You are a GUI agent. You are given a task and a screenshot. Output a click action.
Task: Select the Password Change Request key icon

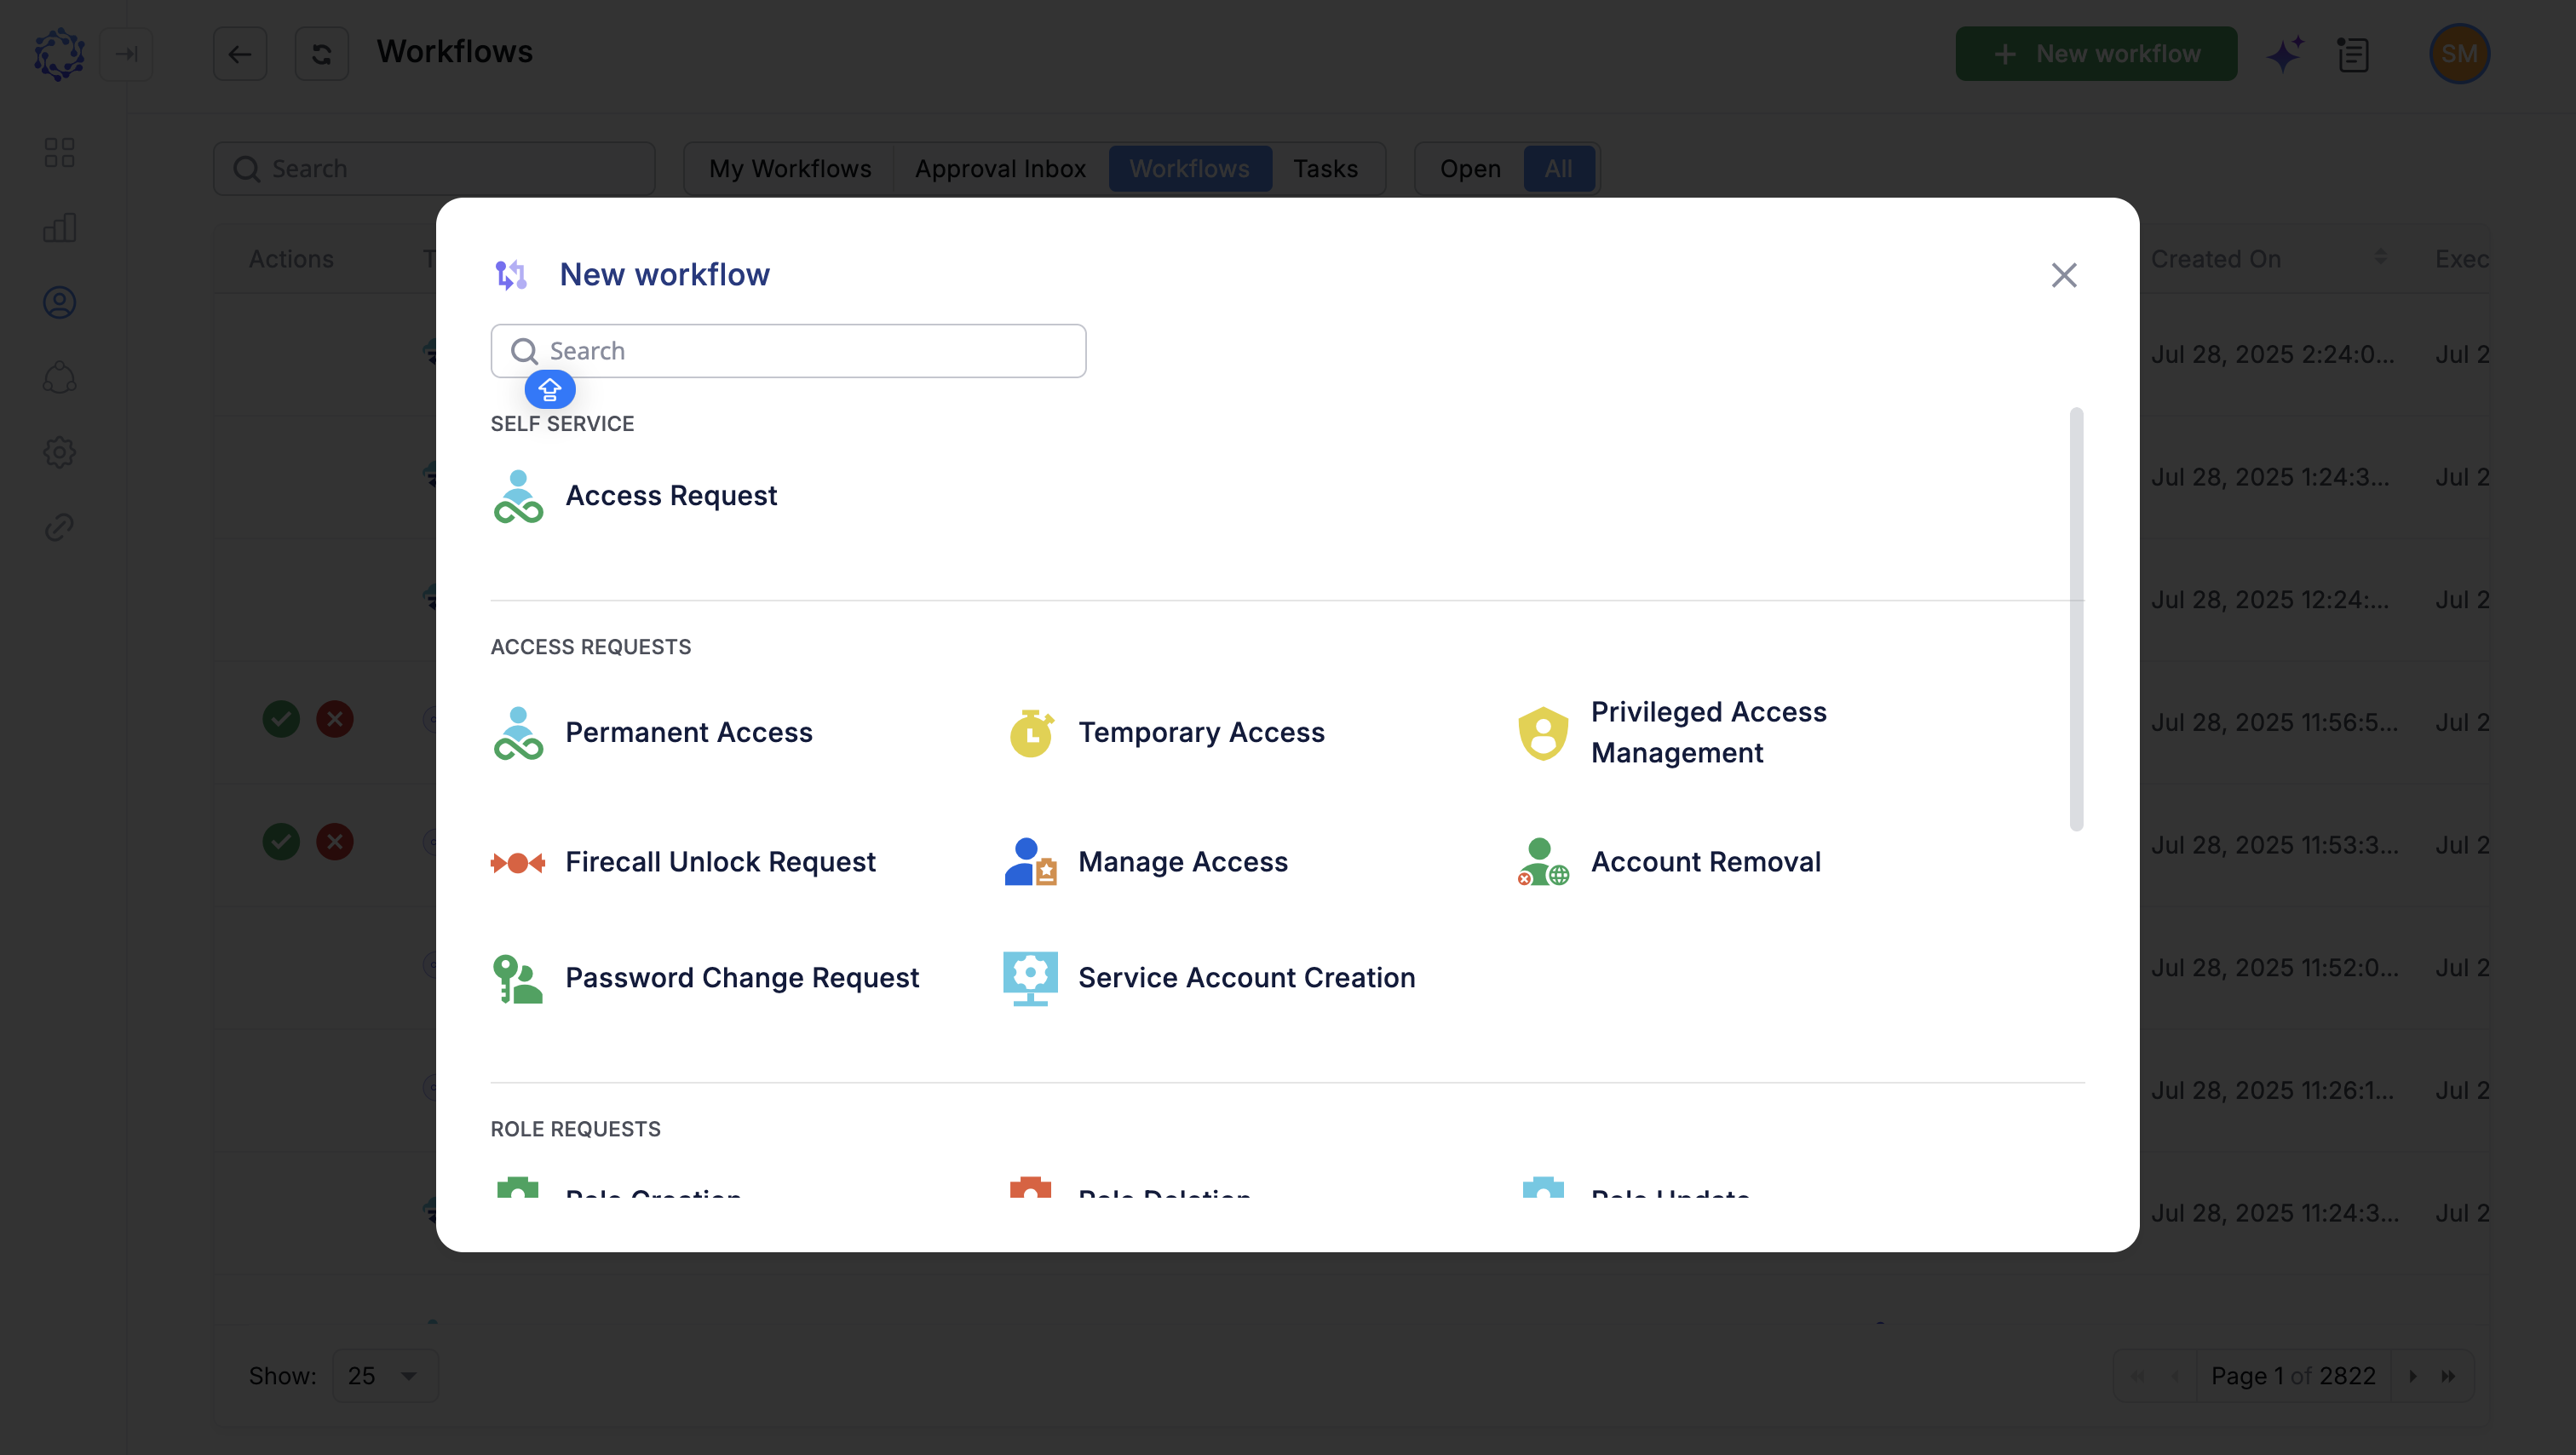pos(518,977)
